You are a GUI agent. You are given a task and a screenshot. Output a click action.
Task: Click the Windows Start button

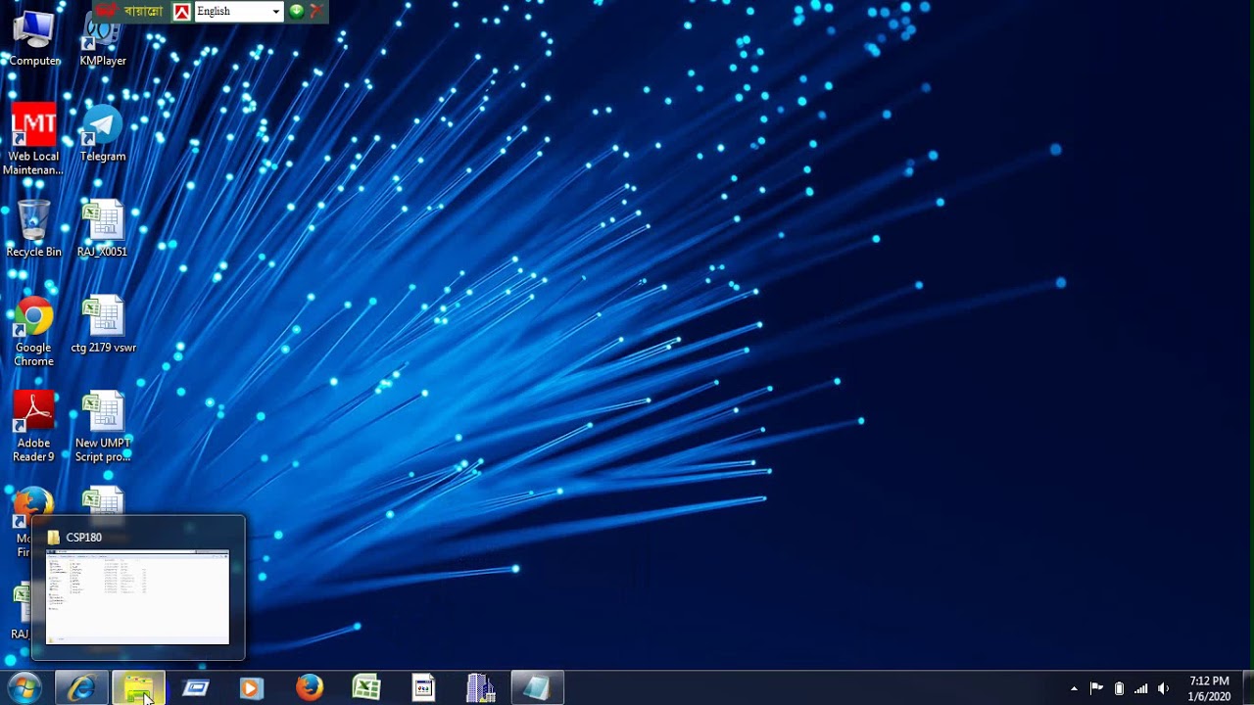[24, 687]
